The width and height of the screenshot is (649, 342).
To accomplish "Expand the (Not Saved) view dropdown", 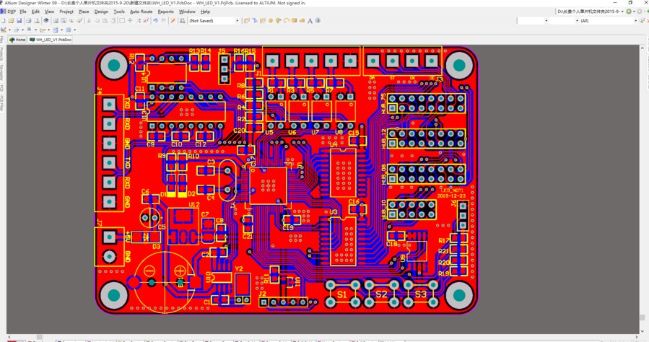I will 237,21.
